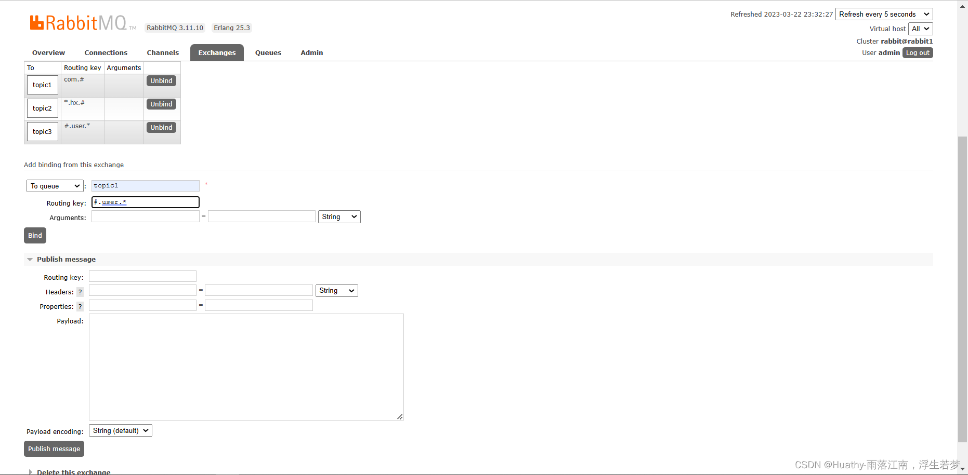Image resolution: width=968 pixels, height=475 pixels.
Task: Unbind the topic2 *.hx.# binding
Action: 161,104
